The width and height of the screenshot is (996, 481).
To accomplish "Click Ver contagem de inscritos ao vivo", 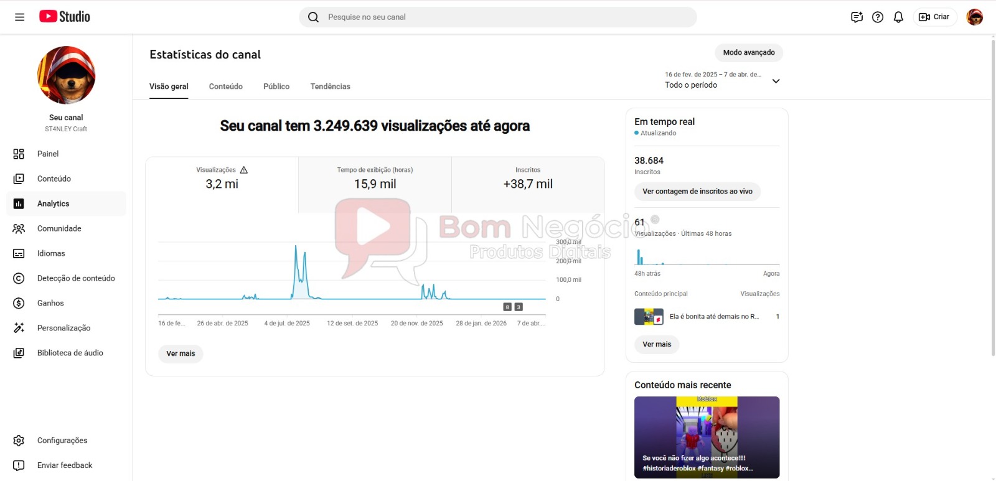I will tap(697, 192).
